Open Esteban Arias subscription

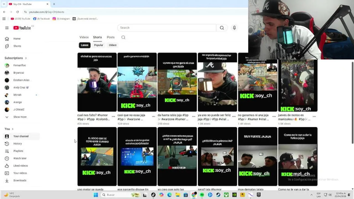pos(22,80)
